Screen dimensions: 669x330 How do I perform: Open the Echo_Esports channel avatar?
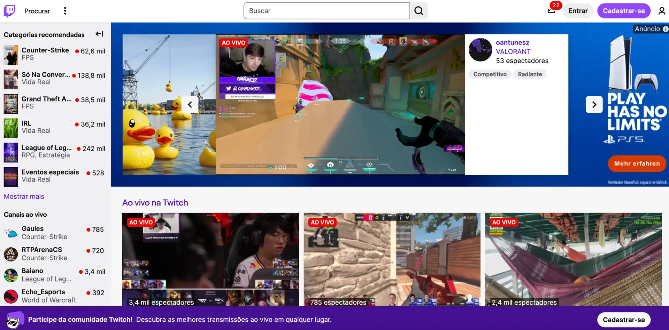(x=11, y=297)
